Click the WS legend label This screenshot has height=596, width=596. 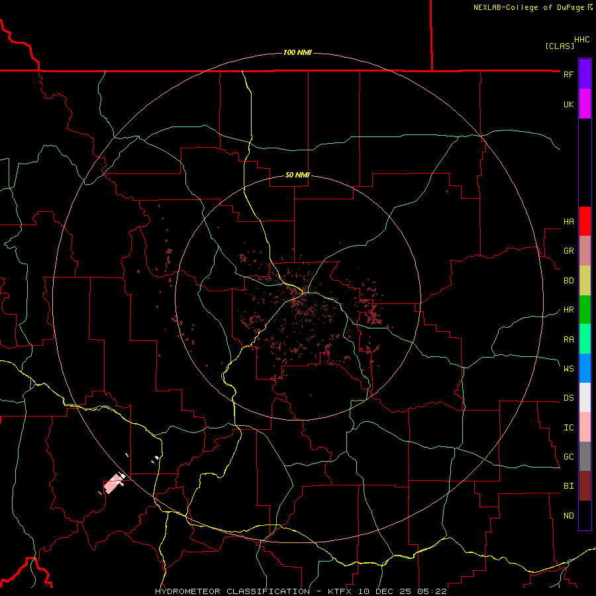point(568,369)
